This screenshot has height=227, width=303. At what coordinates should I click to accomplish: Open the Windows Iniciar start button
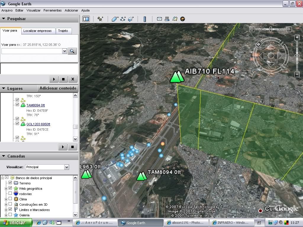(16, 223)
